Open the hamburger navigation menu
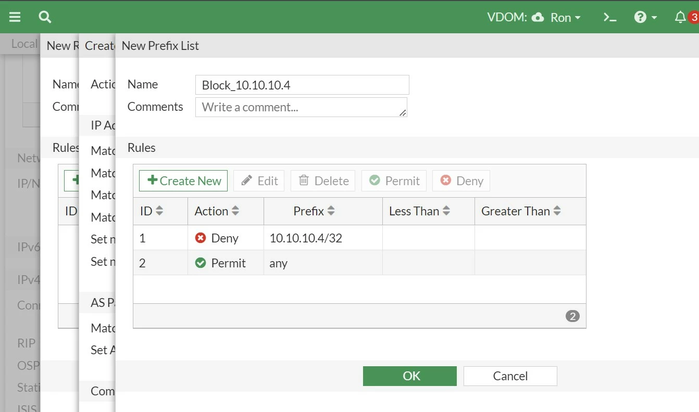This screenshot has height=412, width=699. [x=15, y=17]
